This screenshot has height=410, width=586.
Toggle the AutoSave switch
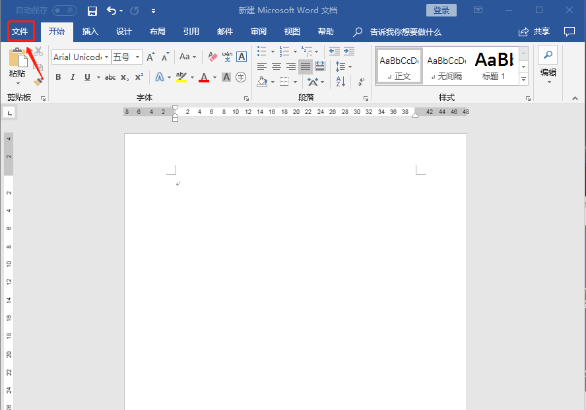(64, 11)
